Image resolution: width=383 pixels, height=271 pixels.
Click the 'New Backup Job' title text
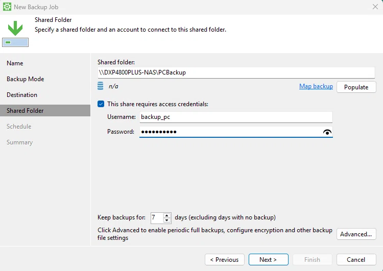pyautogui.click(x=36, y=7)
